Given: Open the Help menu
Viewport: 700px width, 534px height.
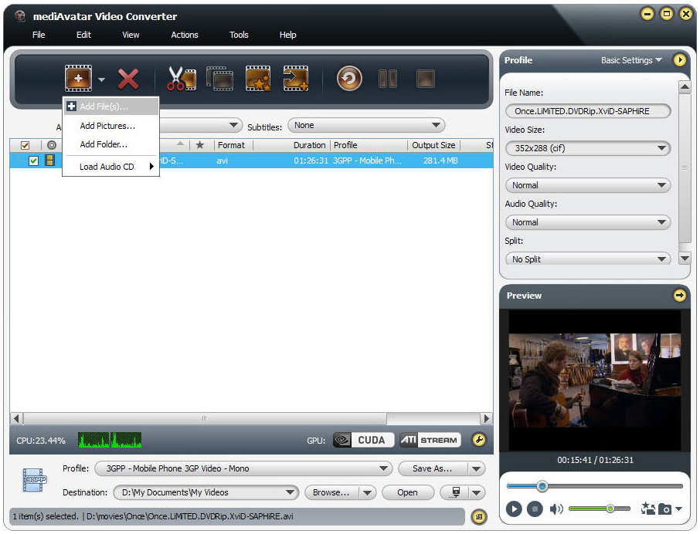Looking at the screenshot, I should click(x=288, y=35).
